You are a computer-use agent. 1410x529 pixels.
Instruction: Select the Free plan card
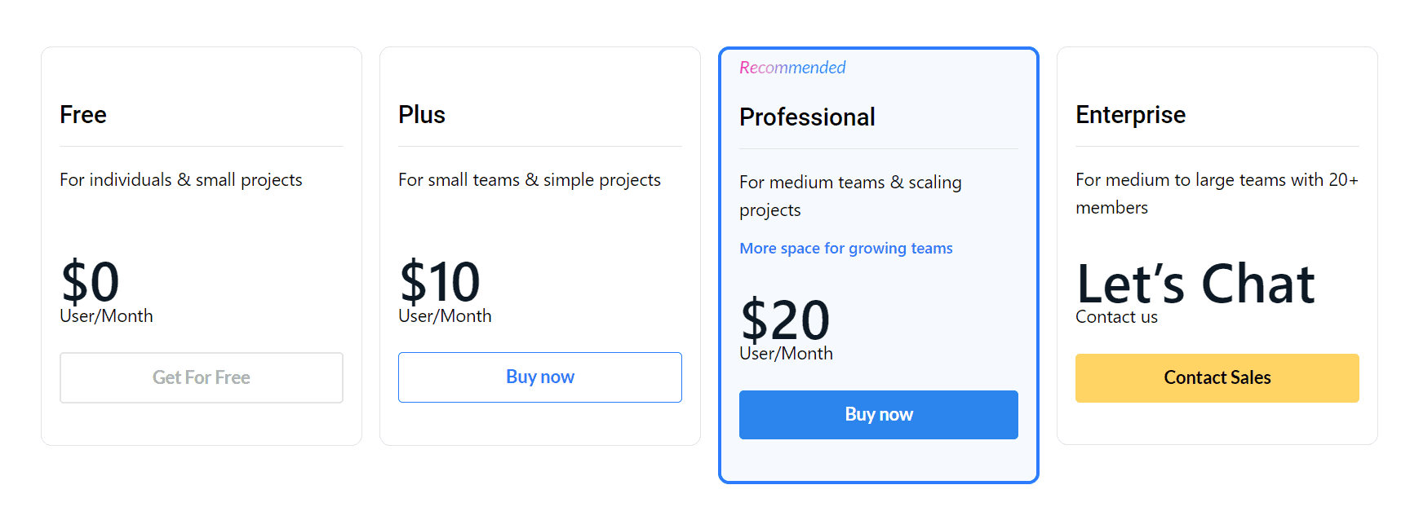point(201,245)
